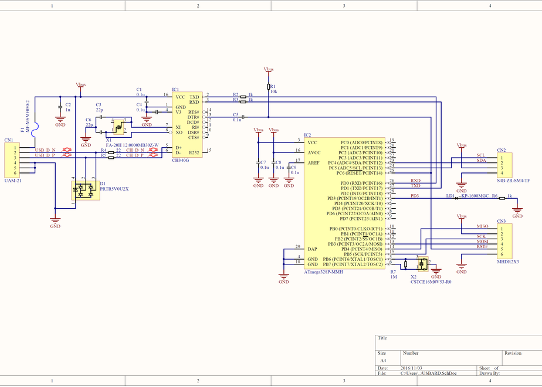Viewport: 542px width, 387px height.
Task: Click the R232 pin name on IC1
Action: tap(194, 152)
